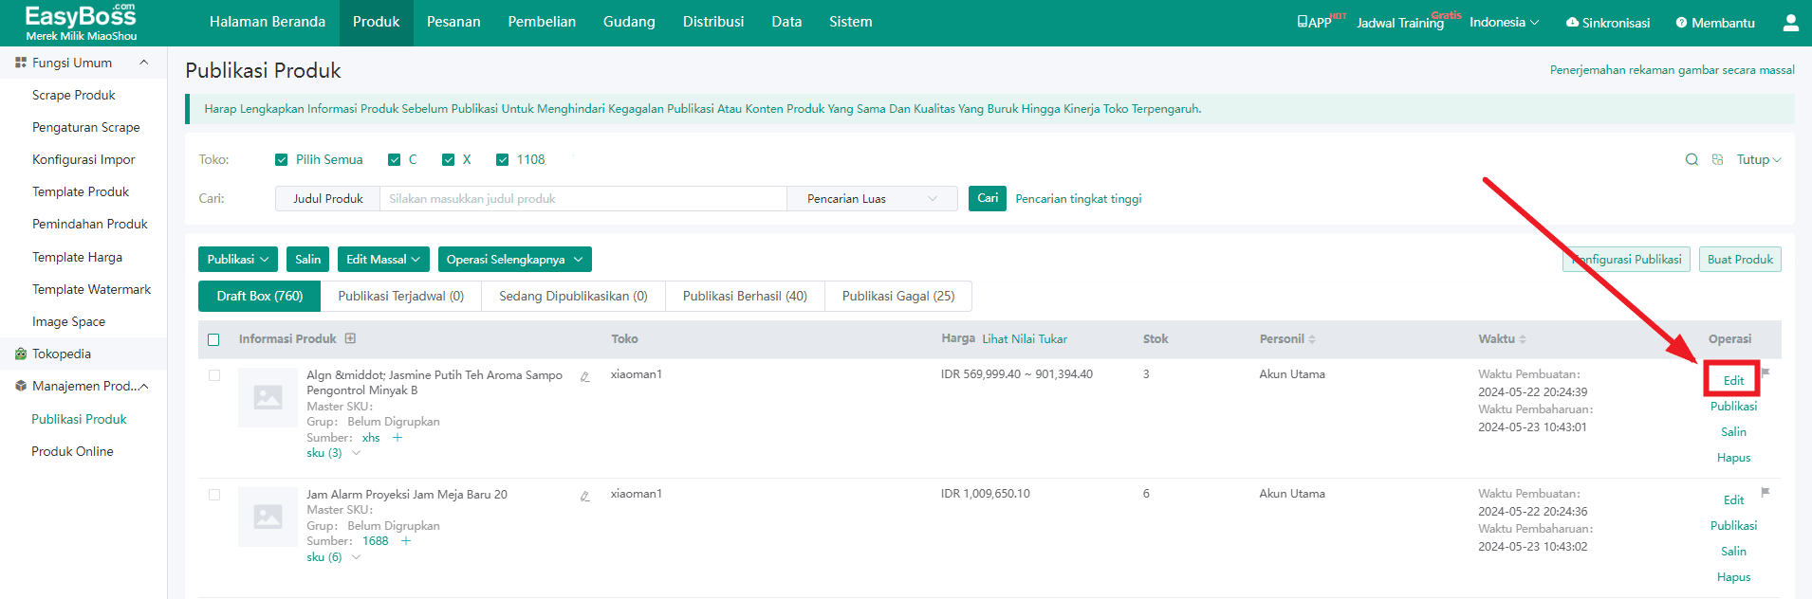Open Template Watermark in the sidebar
Viewport: 1812px width, 599px height.
pyautogui.click(x=91, y=289)
